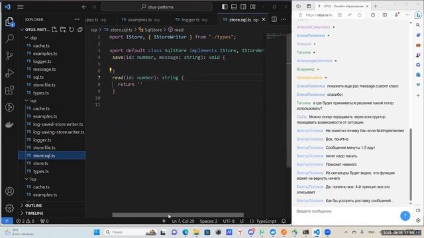Open Edge split screen icon

[384, 15]
